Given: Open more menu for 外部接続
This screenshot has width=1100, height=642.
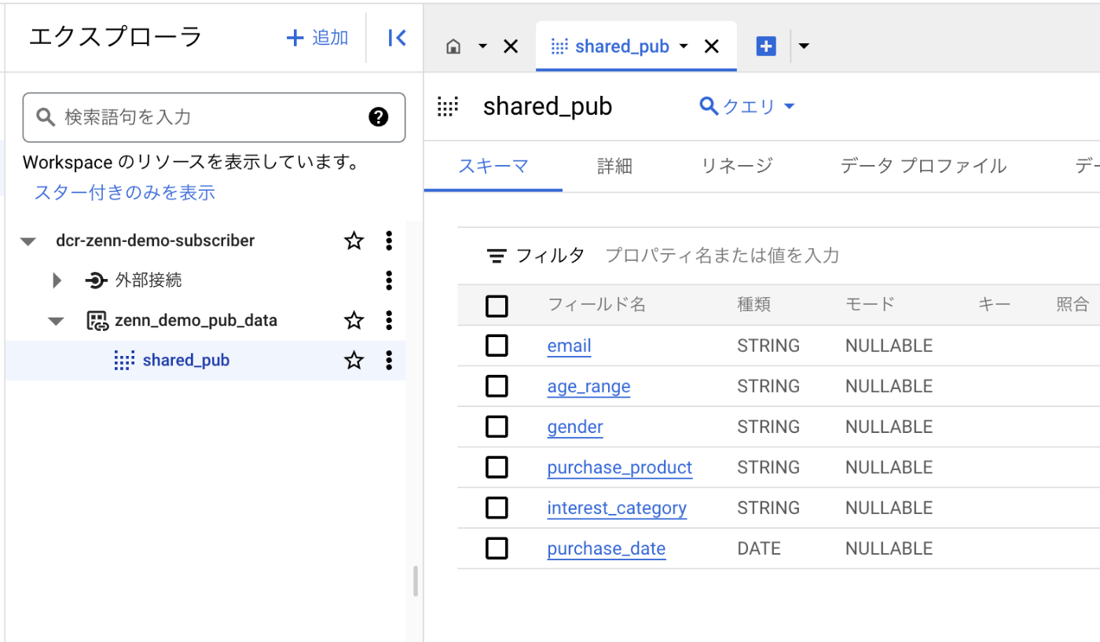Looking at the screenshot, I should [x=389, y=281].
